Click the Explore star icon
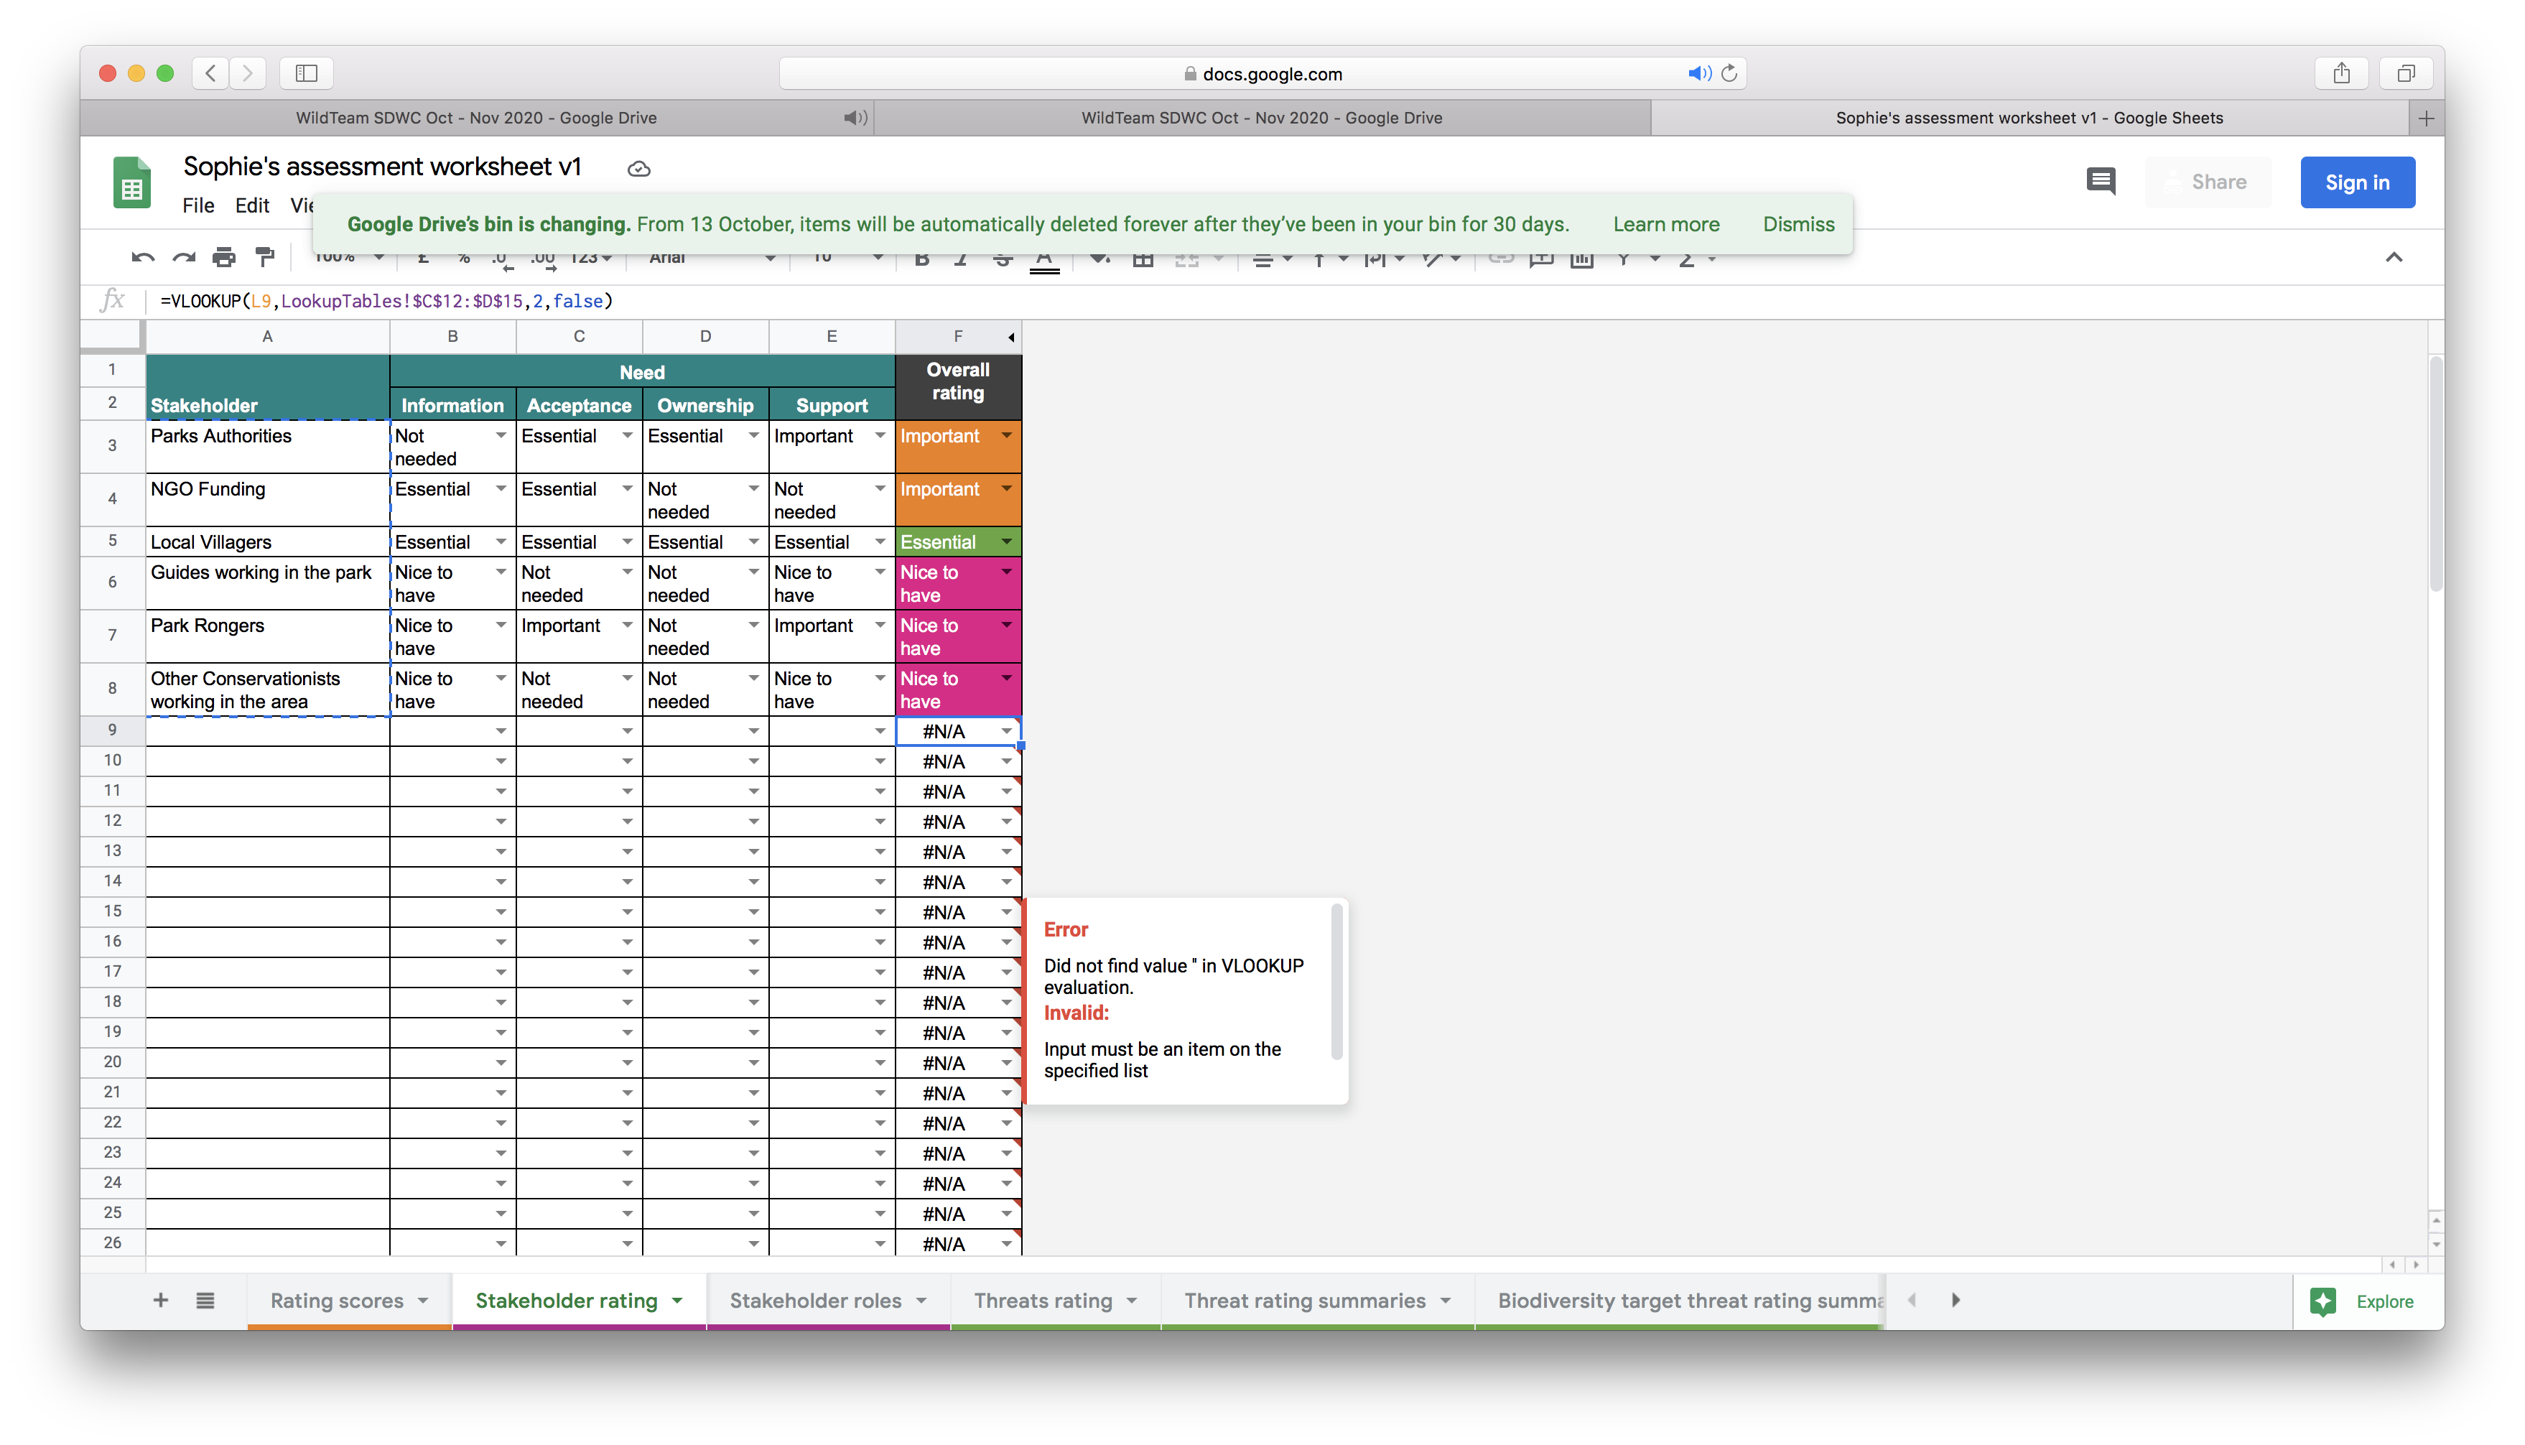The image size is (2525, 1445). (2324, 1301)
